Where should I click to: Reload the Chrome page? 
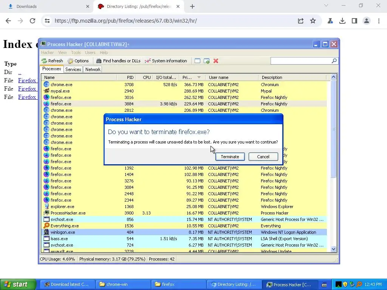(x=33, y=21)
